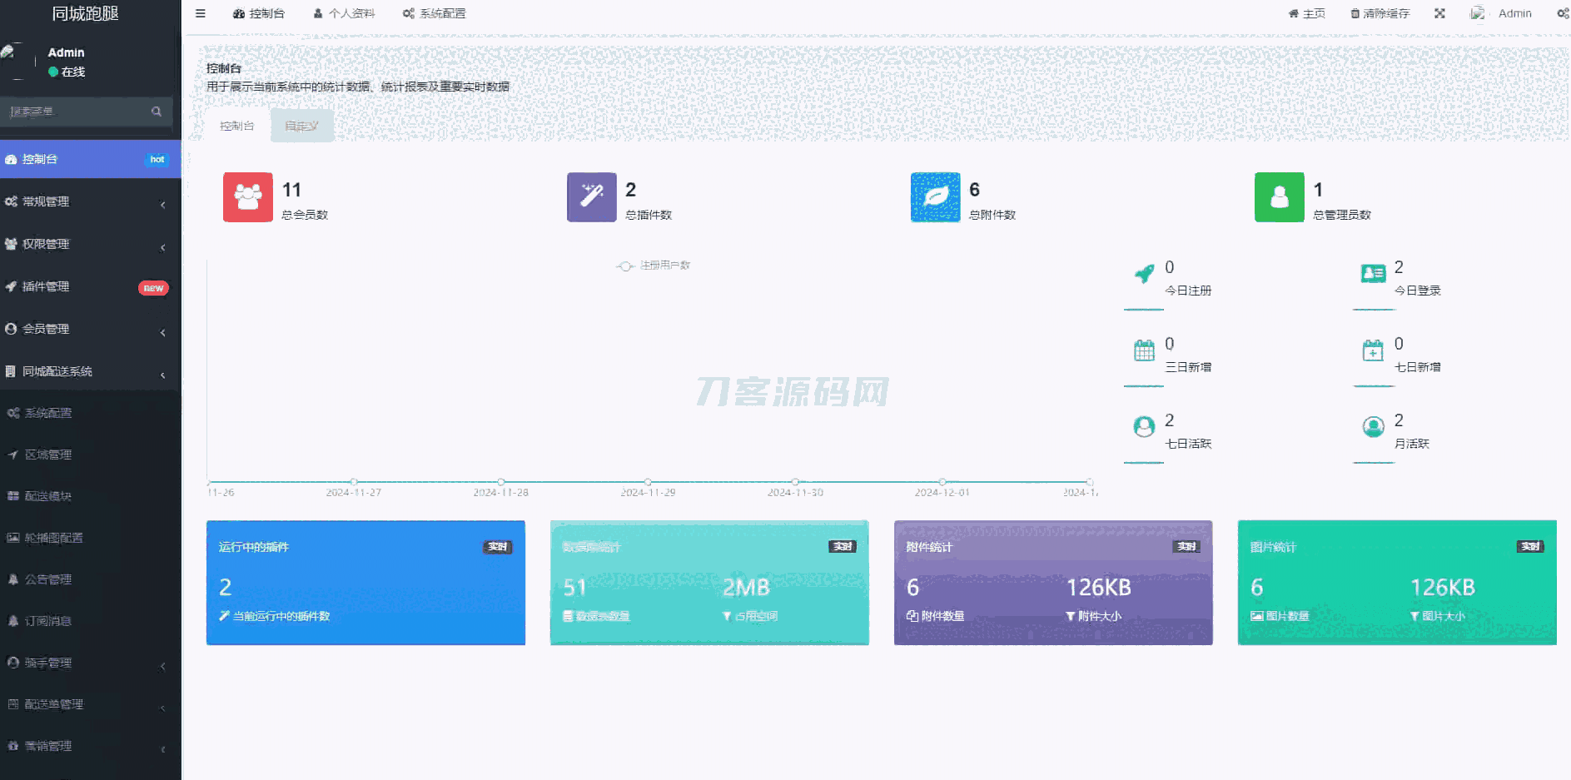Click the rocket icon beside 今日注册
The height and width of the screenshot is (780, 1571).
click(1145, 273)
